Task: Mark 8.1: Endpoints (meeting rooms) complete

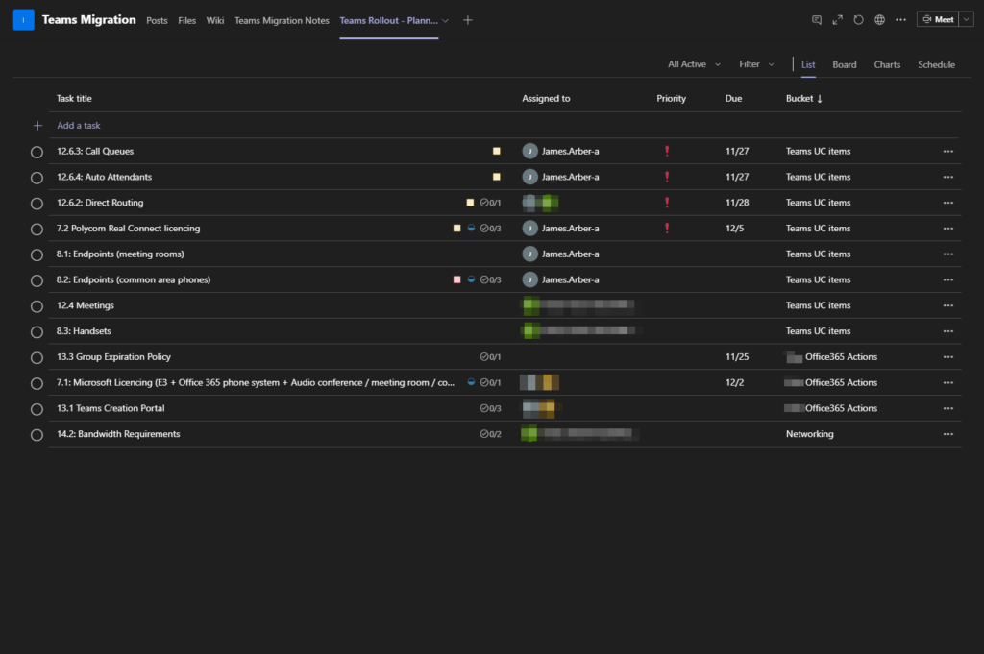Action: [x=37, y=254]
